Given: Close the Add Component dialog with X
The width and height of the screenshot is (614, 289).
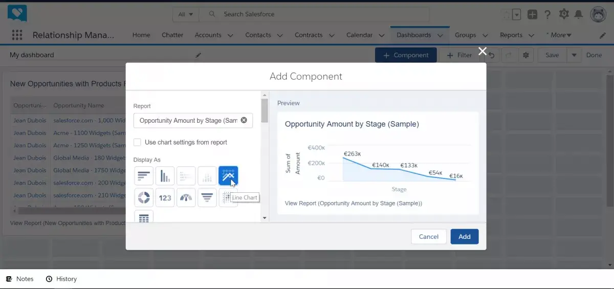Looking at the screenshot, I should (482, 51).
